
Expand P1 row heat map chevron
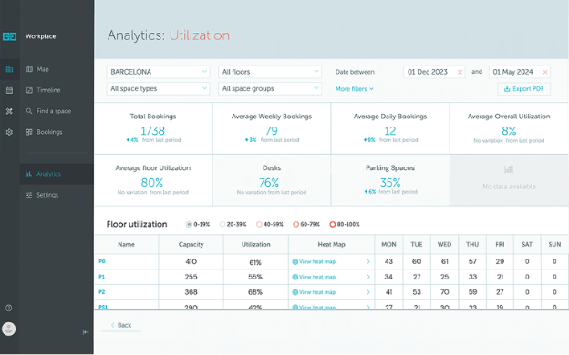[x=368, y=277]
